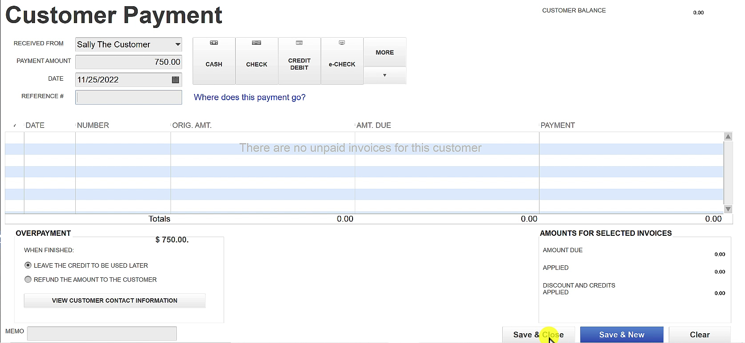Open the date calendar picker icon
This screenshot has width=745, height=343.
click(175, 80)
